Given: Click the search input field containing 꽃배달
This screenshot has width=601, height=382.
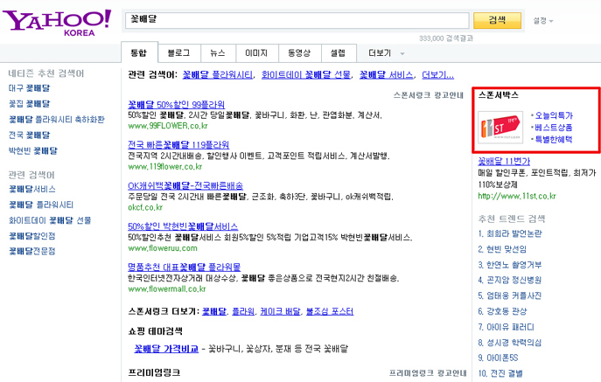Looking at the screenshot, I should (297, 20).
